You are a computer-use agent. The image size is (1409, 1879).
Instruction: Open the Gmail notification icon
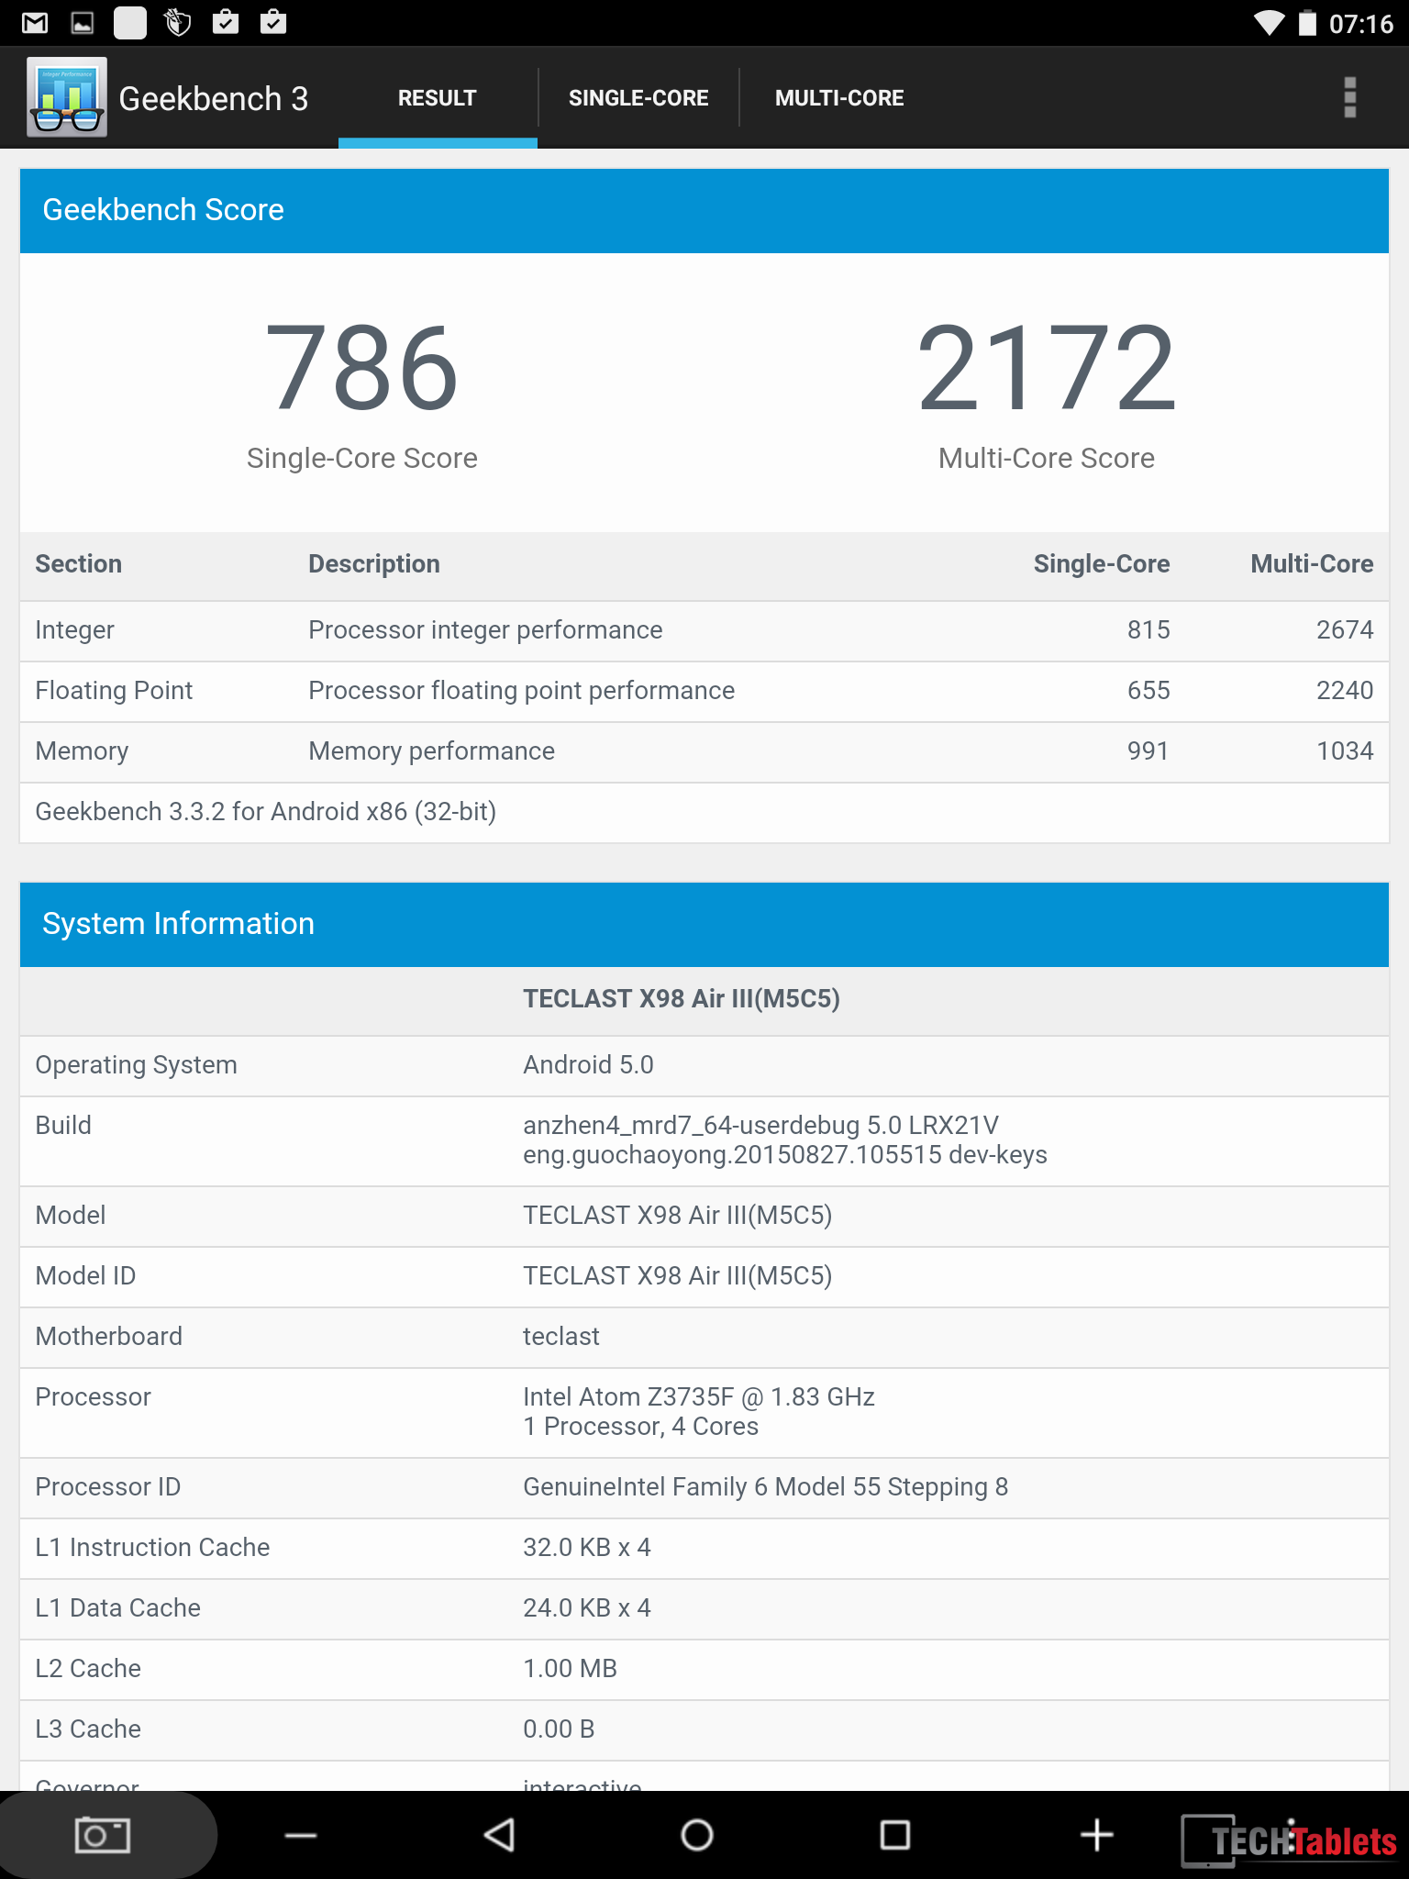[35, 23]
